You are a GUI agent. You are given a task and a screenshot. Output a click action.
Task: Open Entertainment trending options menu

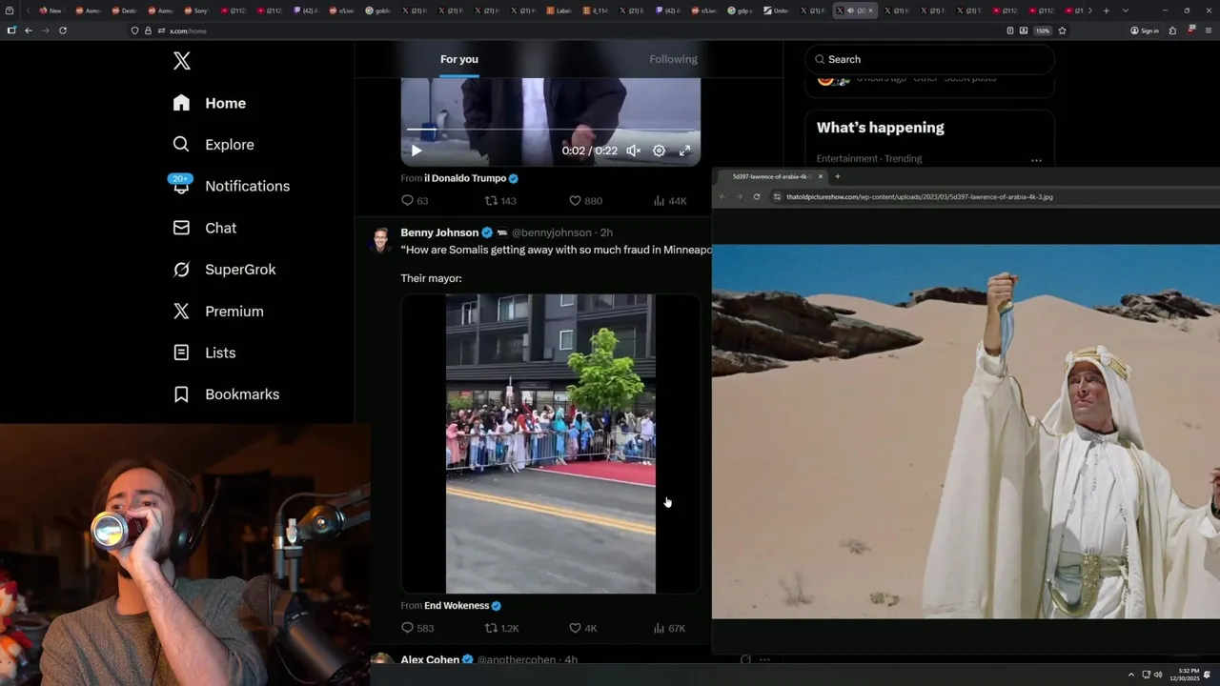tap(1036, 160)
